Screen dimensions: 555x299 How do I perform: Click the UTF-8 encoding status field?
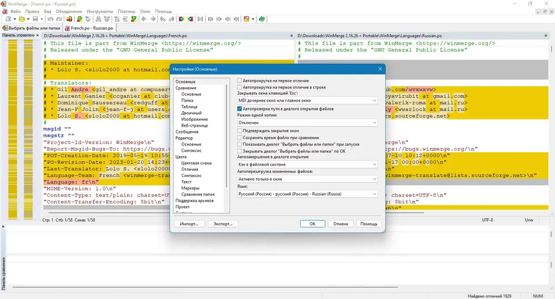[487, 220]
